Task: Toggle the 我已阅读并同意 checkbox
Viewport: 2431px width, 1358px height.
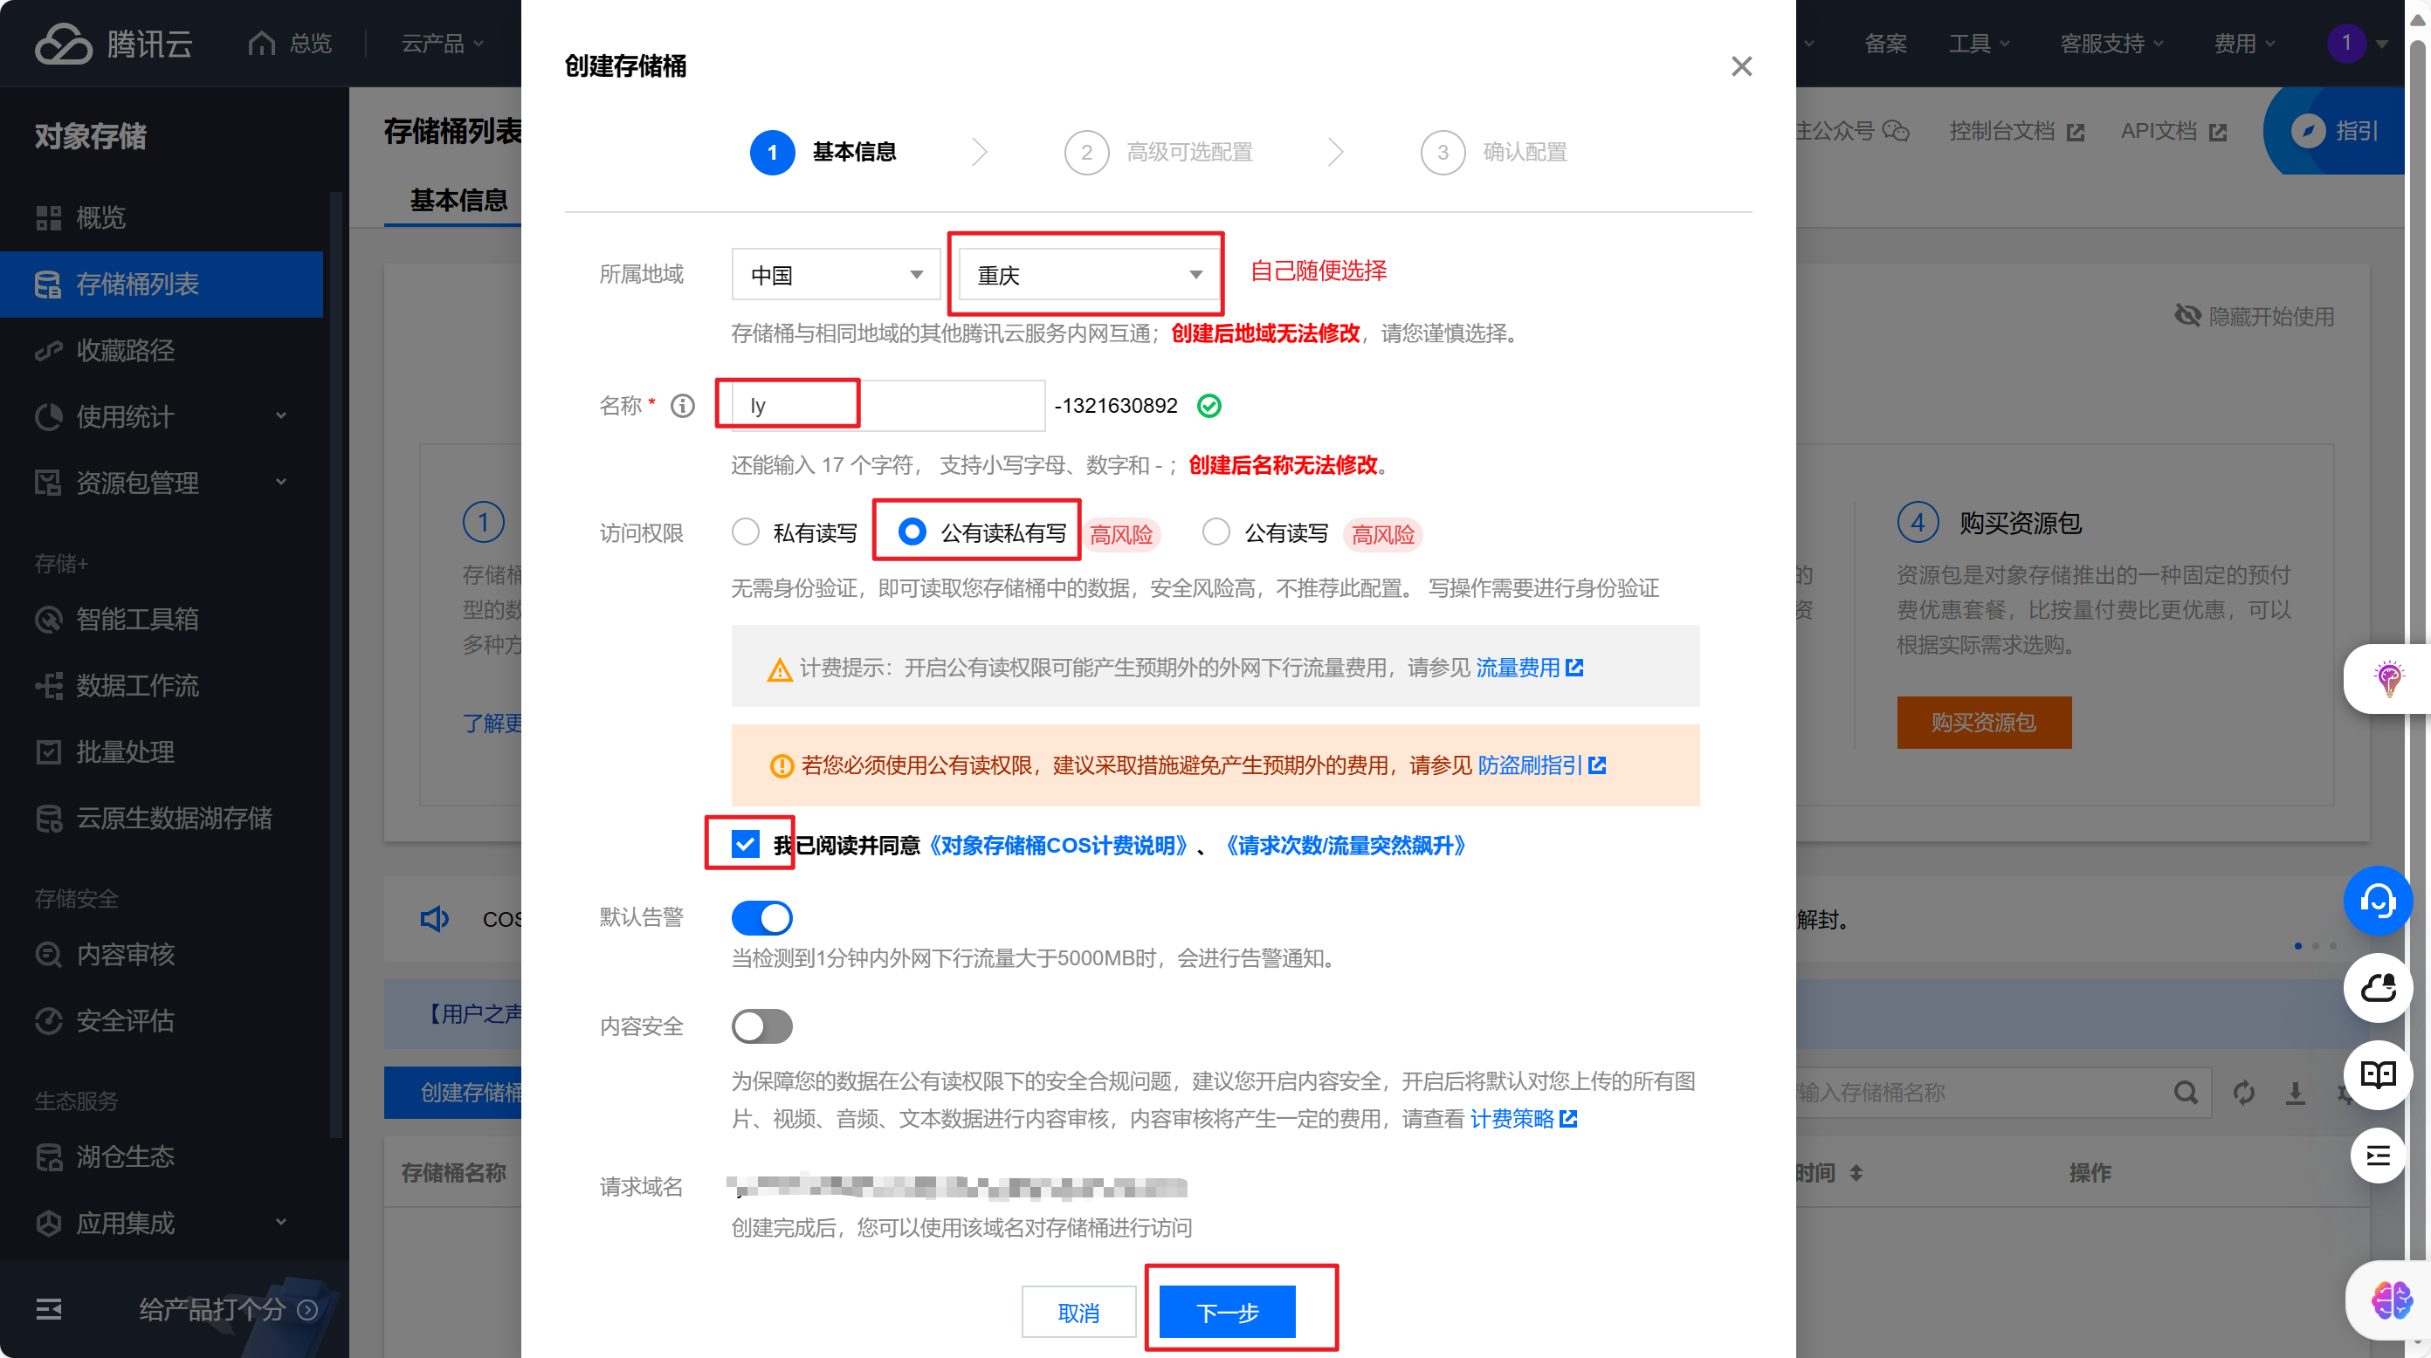Action: 745,844
